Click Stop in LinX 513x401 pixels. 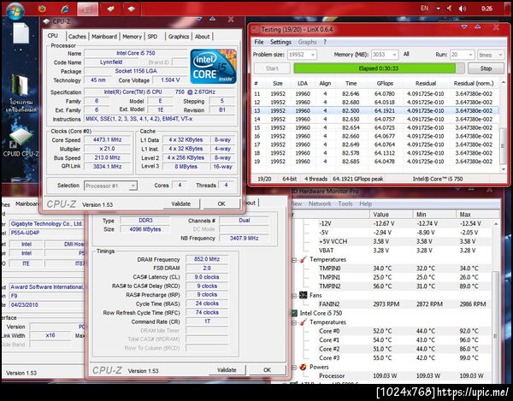[486, 68]
